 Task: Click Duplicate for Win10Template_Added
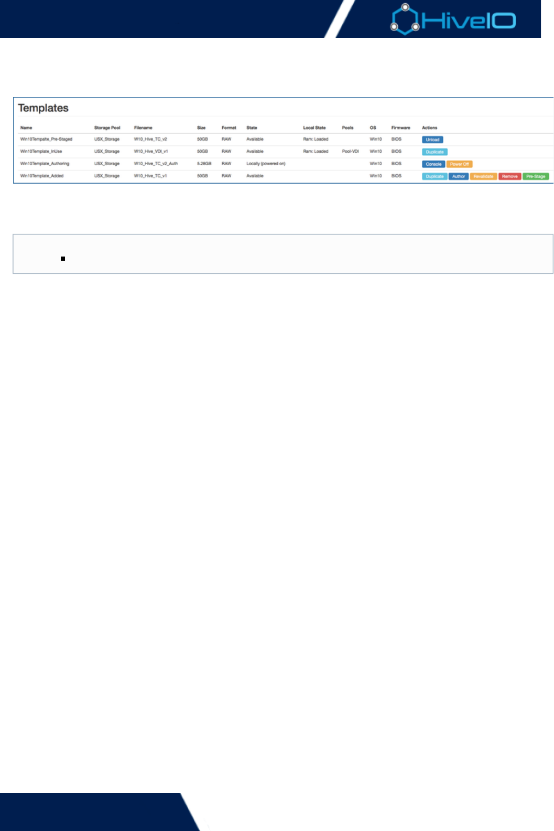click(x=434, y=176)
